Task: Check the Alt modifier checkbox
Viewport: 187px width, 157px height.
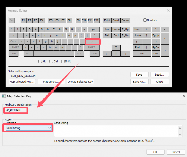Action: [40, 61]
